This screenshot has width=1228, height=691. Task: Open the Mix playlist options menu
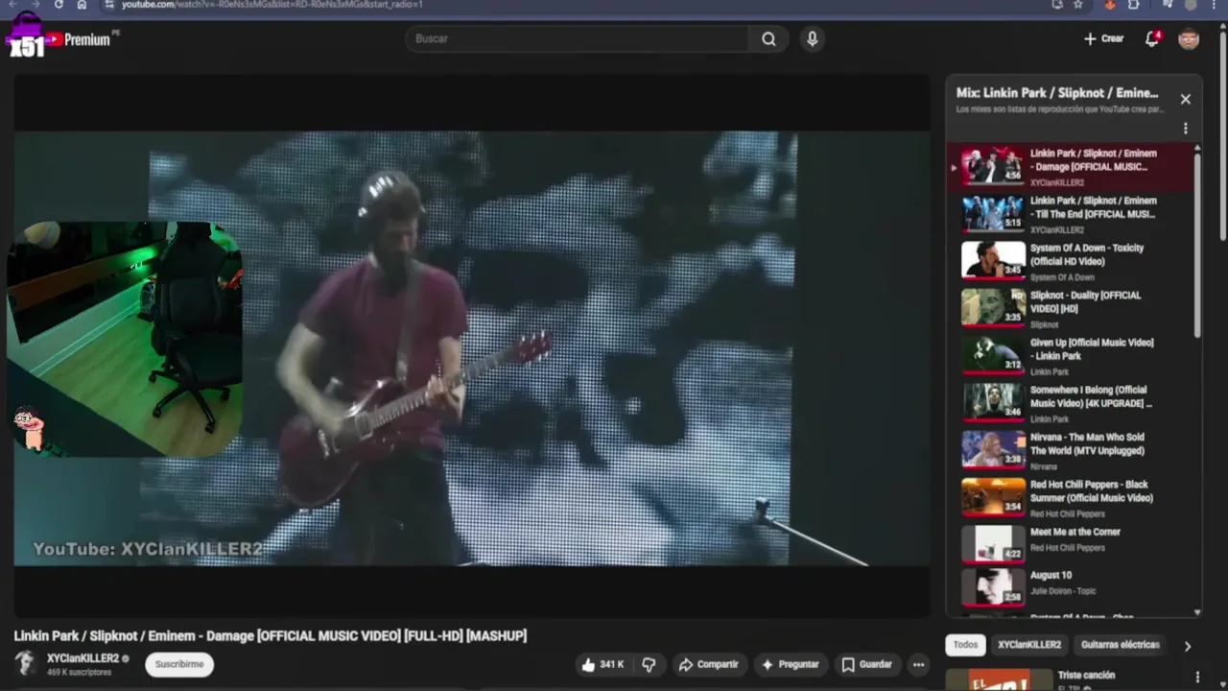1186,129
